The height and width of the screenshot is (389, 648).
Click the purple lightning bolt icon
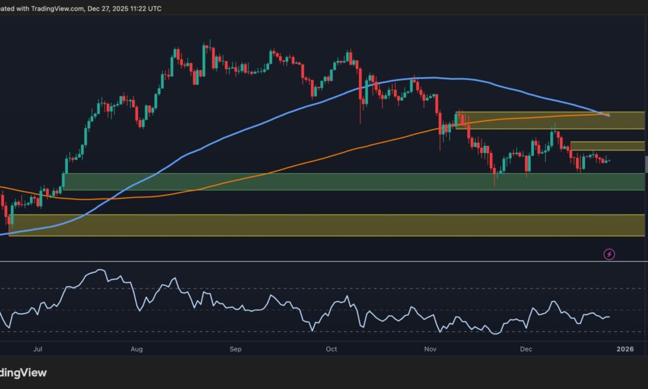608,254
